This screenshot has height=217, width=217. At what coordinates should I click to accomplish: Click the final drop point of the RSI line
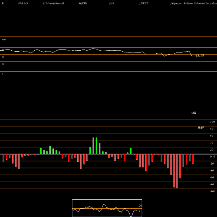tap(192, 56)
